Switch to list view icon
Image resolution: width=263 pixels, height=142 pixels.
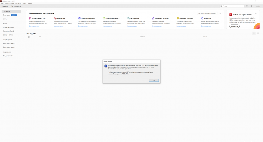click(254, 34)
